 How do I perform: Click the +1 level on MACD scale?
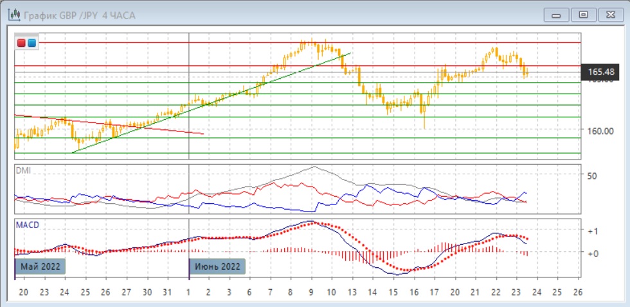coord(593,231)
